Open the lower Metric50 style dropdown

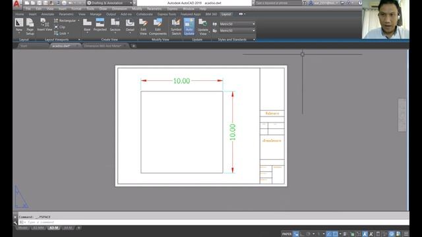click(x=237, y=31)
